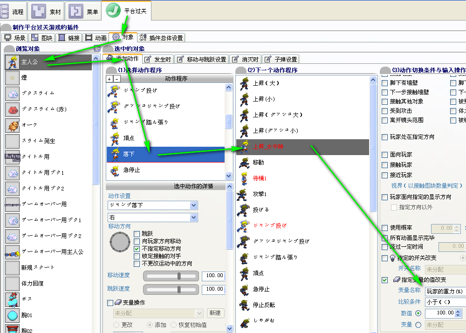This screenshot has height=333, width=466.
Task: Select the 急停止 action in program list
Action: pos(165,170)
